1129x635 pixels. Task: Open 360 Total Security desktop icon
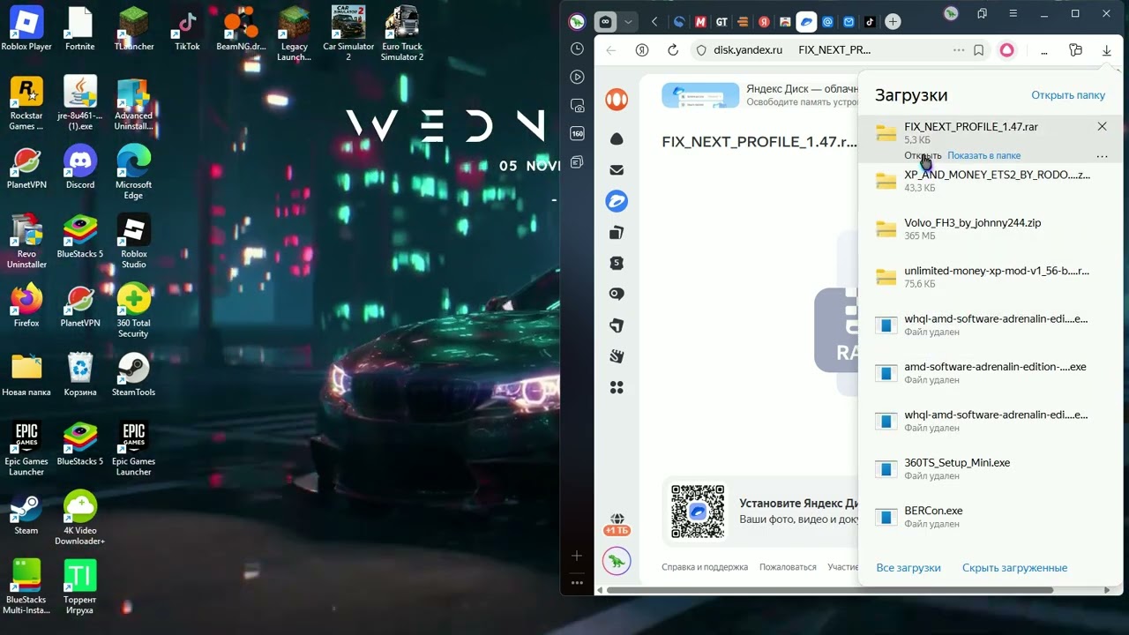click(x=134, y=310)
